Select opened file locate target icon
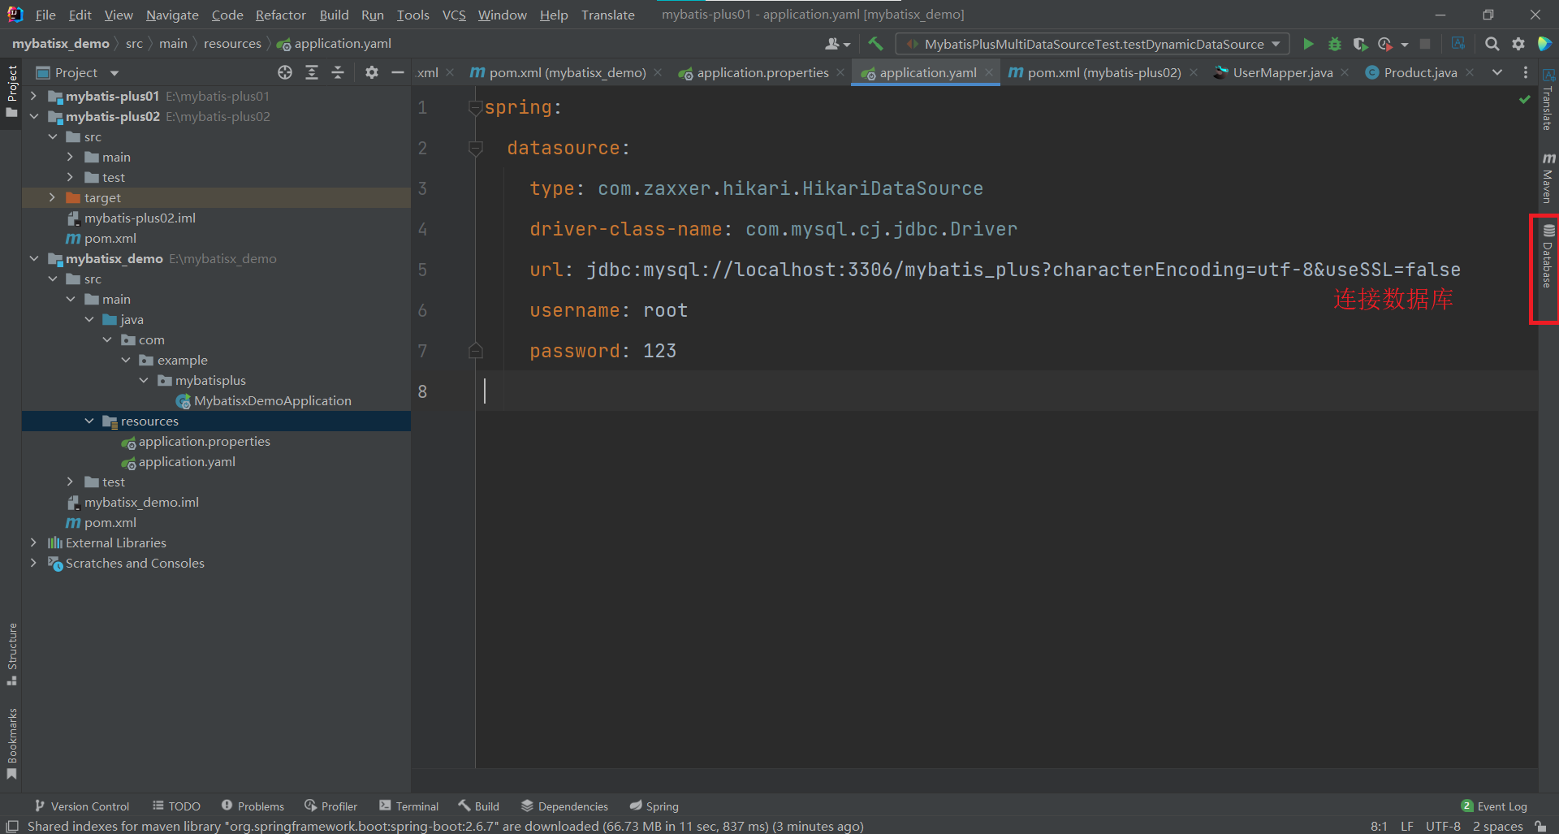The width and height of the screenshot is (1559, 834). tap(285, 72)
